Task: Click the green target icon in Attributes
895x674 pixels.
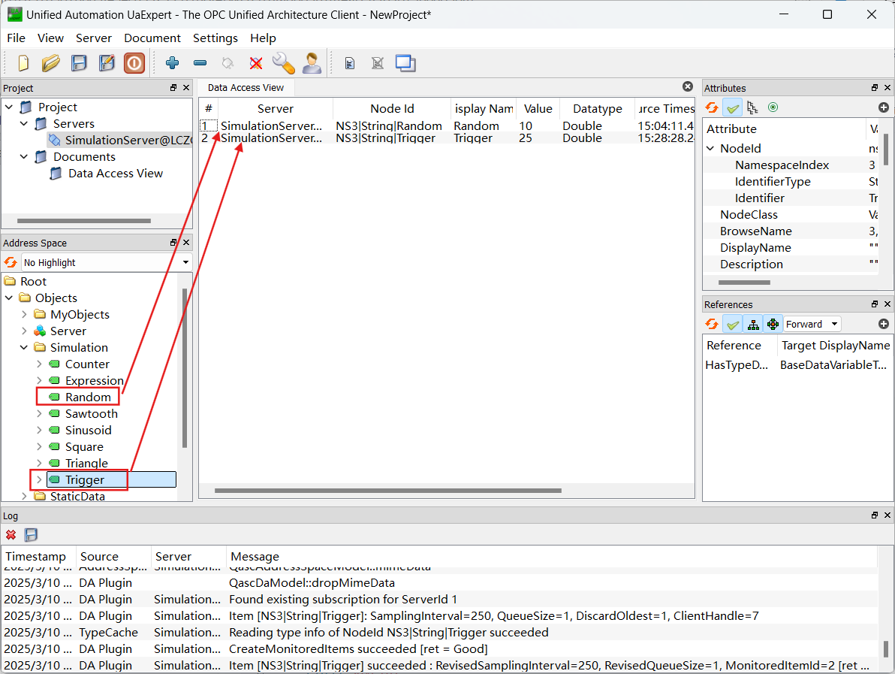Action: pyautogui.click(x=773, y=107)
